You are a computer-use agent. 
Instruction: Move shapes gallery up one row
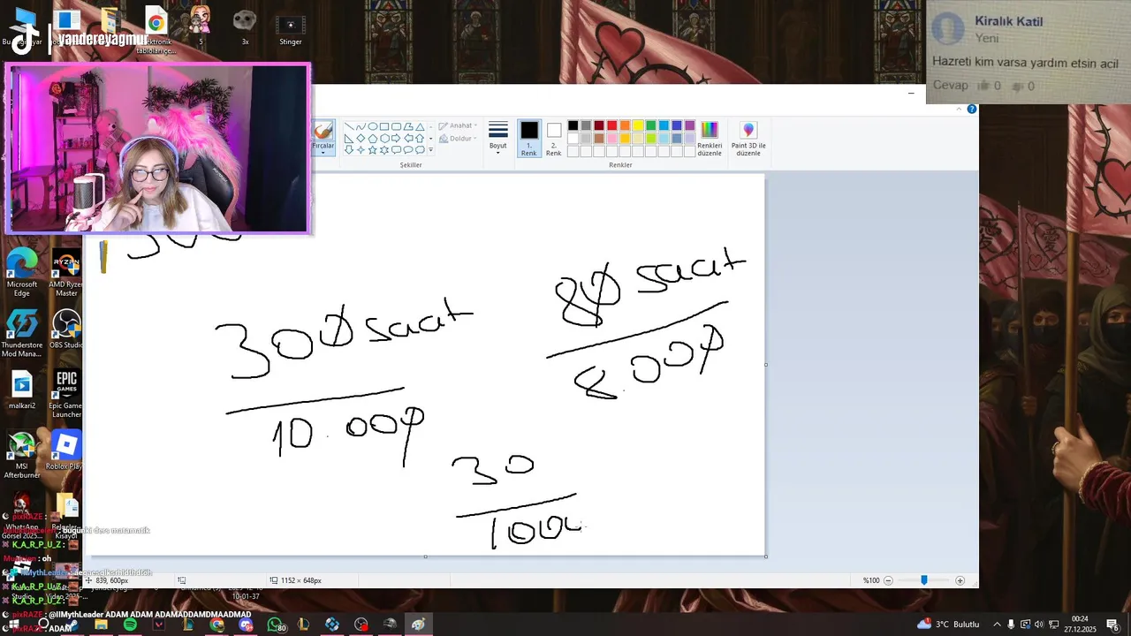(x=431, y=127)
